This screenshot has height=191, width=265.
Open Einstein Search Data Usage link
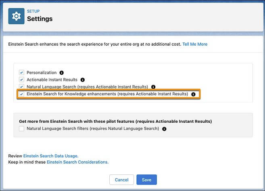tap(50, 155)
